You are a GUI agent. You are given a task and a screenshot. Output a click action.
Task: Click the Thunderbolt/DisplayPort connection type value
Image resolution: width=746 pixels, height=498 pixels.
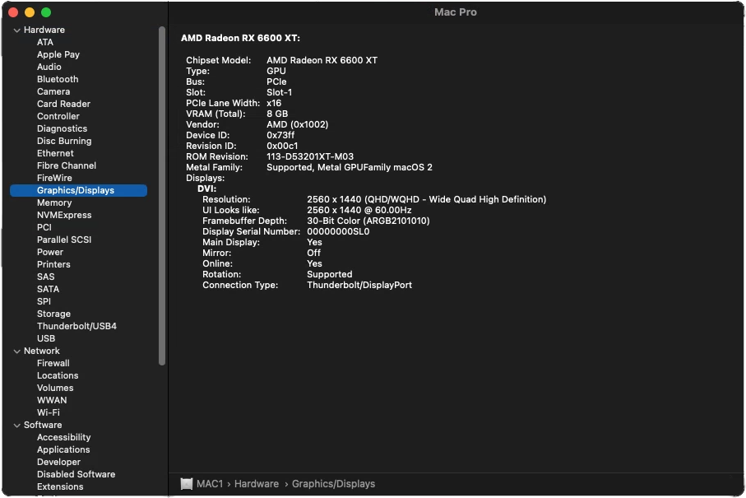tap(359, 286)
